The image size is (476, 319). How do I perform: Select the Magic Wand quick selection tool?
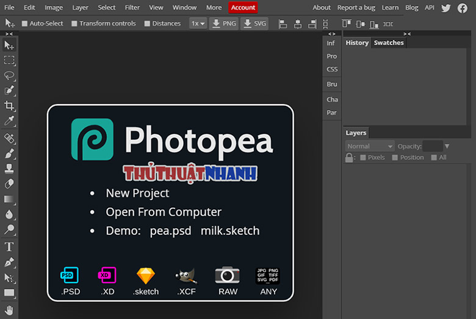pos(9,90)
